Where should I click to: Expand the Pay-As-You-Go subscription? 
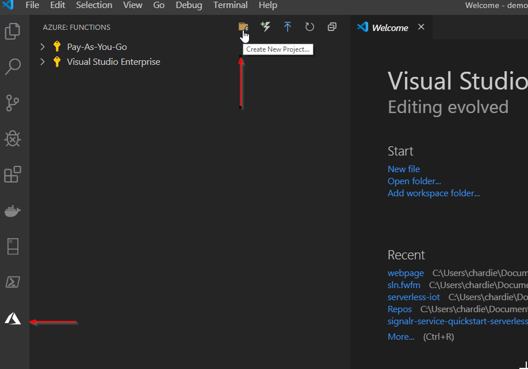(x=43, y=46)
